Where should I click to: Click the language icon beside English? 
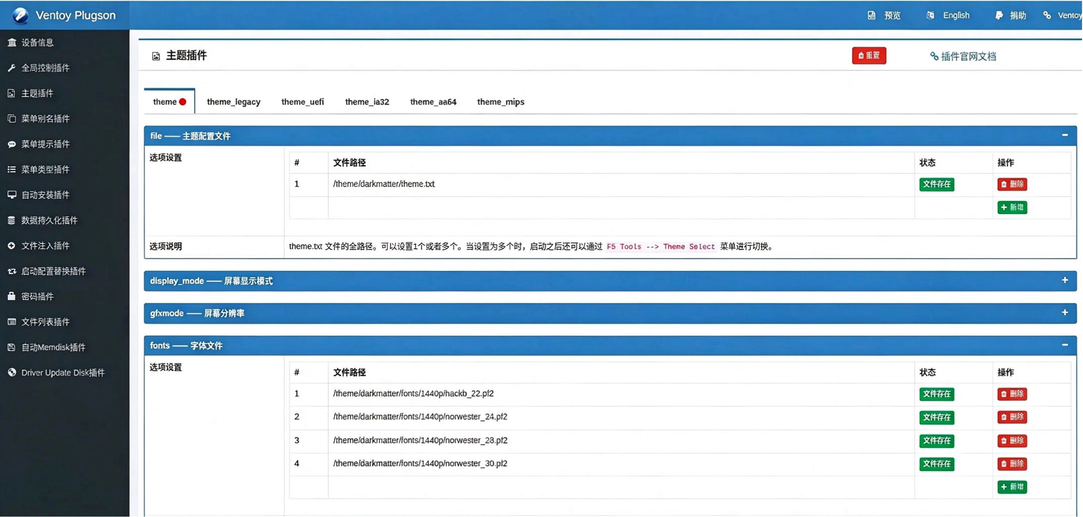930,16
